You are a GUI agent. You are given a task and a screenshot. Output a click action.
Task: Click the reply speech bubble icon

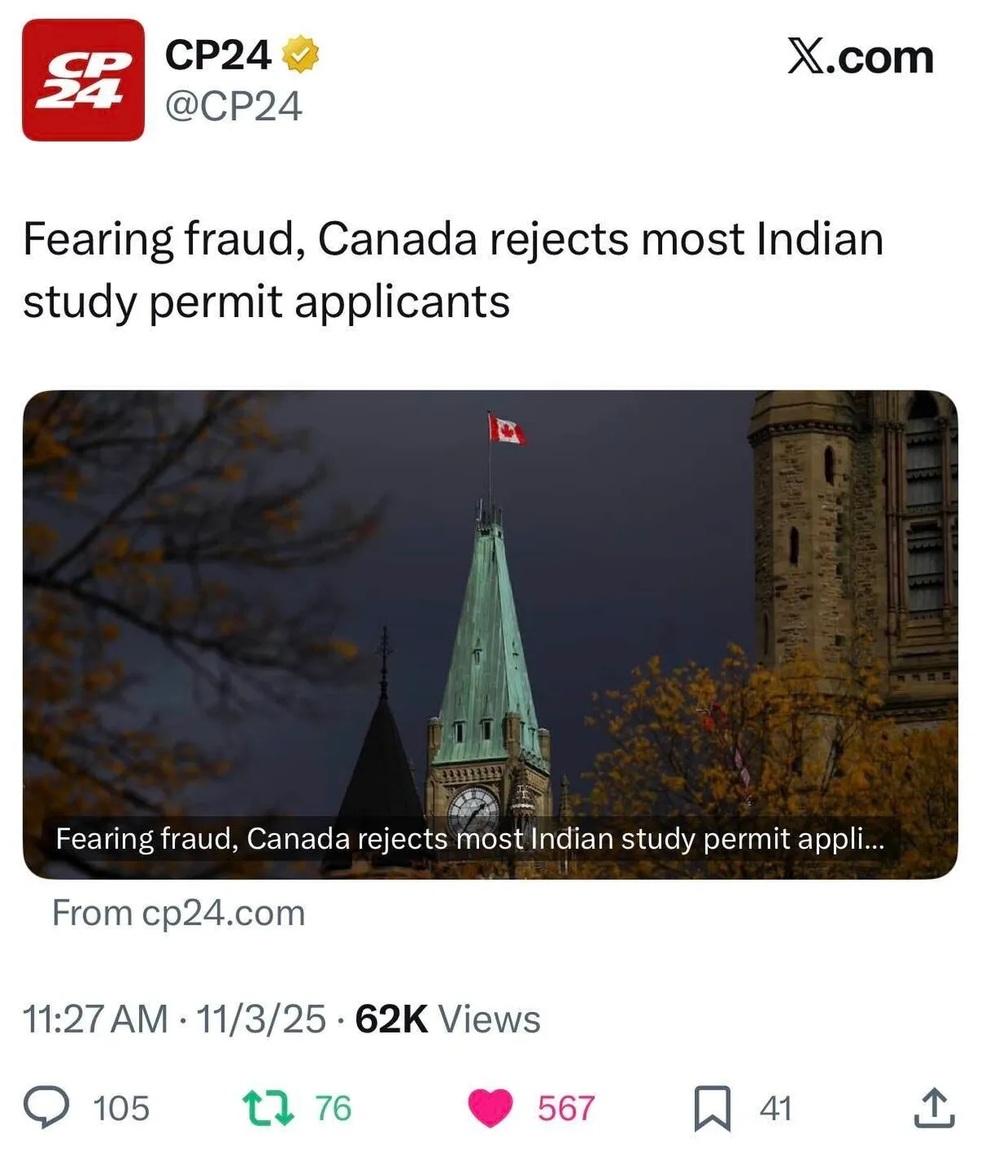coord(46,1108)
